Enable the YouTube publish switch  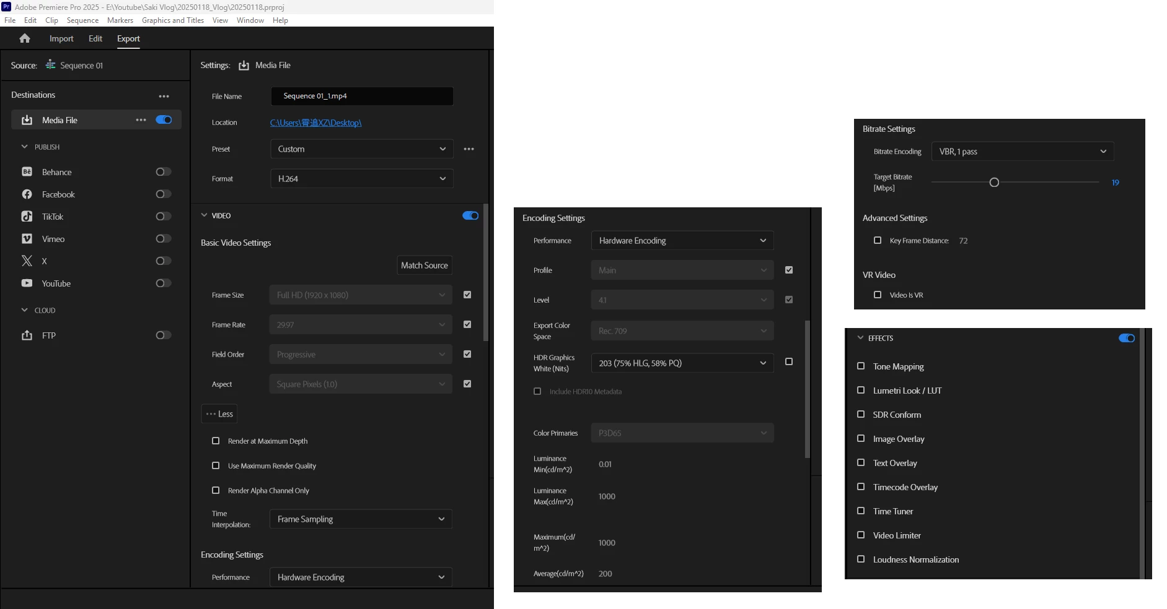164,283
